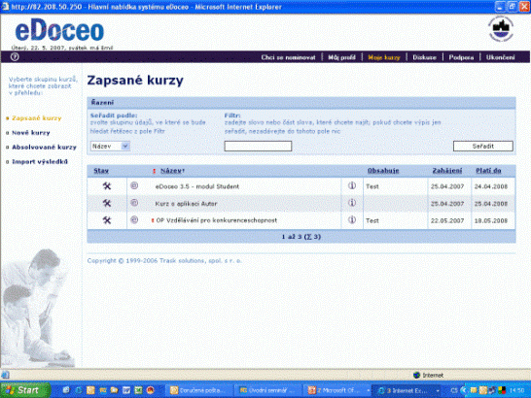This screenshot has width=531, height=398.
Task: Open Podpora menu item
Action: tap(461, 57)
